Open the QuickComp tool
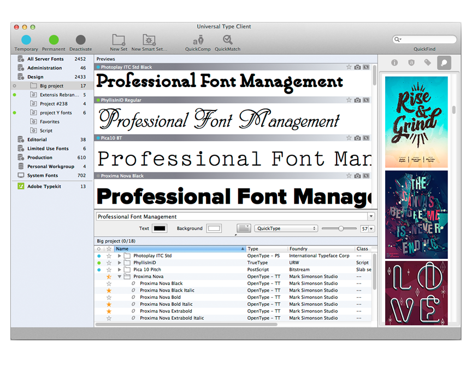472x383 pixels. click(198, 40)
